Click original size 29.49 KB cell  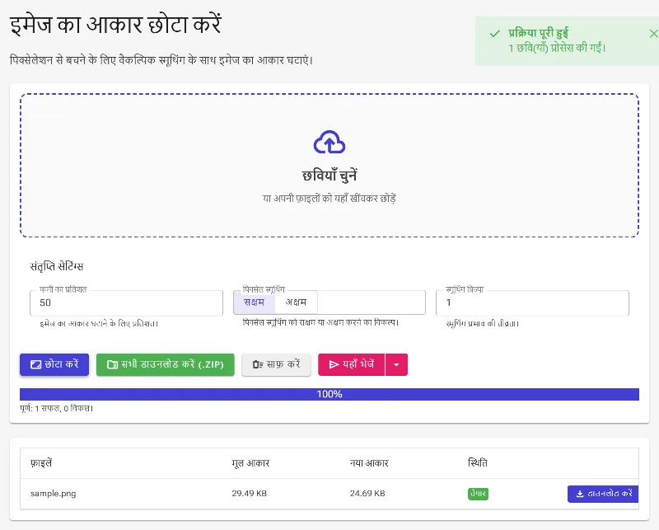(250, 494)
